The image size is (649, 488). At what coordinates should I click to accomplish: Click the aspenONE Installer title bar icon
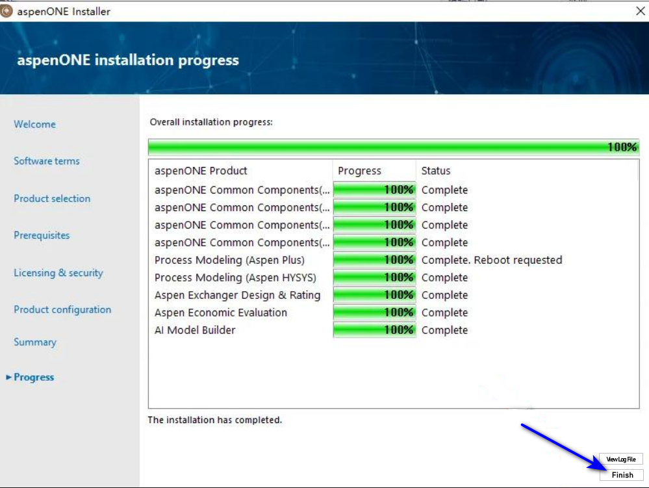6,11
